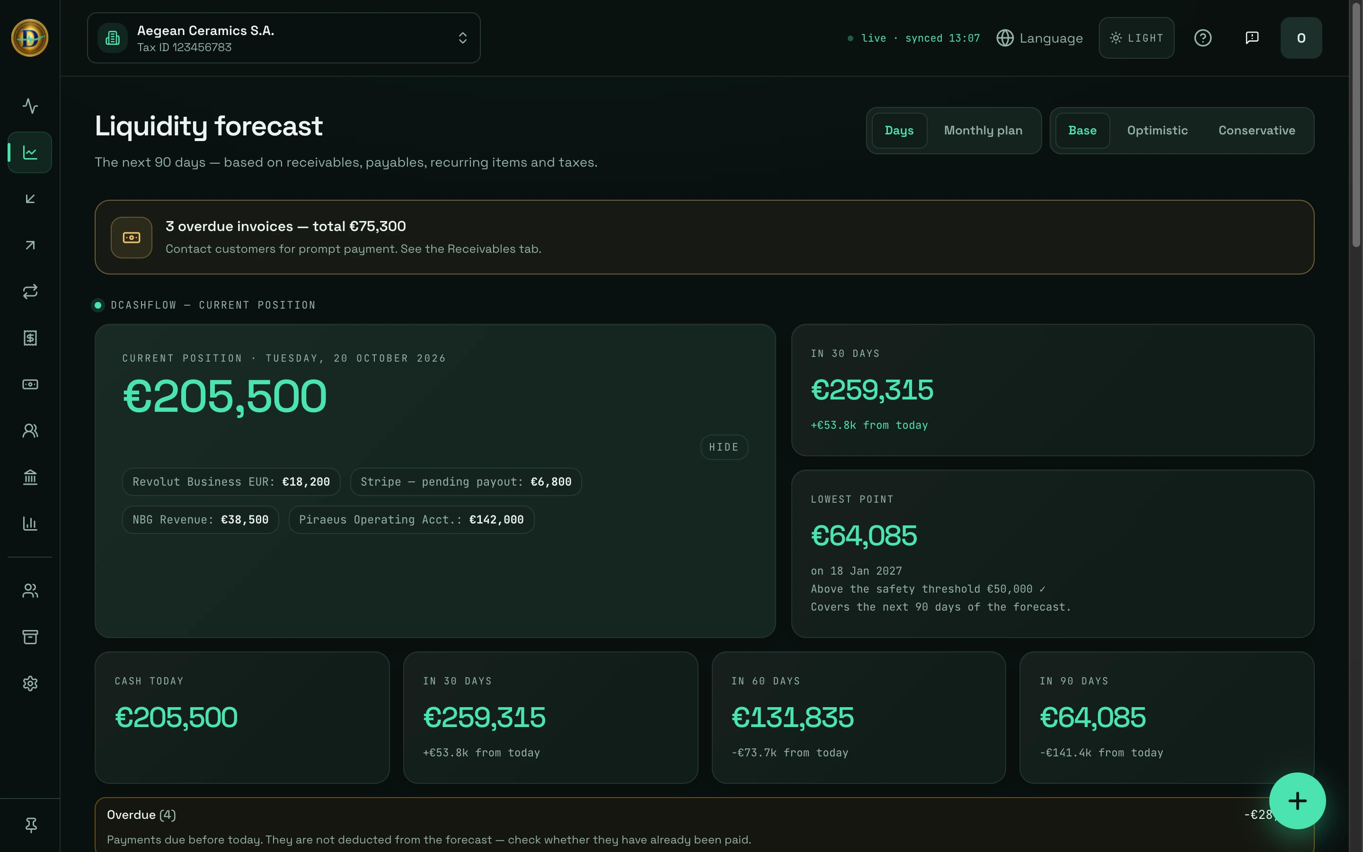Open the settings gear icon
The height and width of the screenshot is (852, 1363).
(30, 683)
